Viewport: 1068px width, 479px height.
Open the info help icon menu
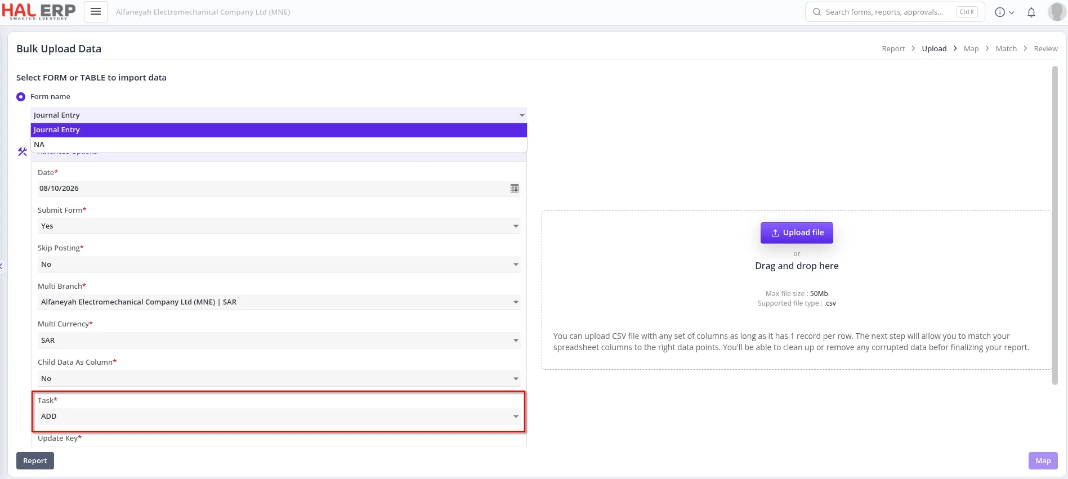(x=1004, y=12)
